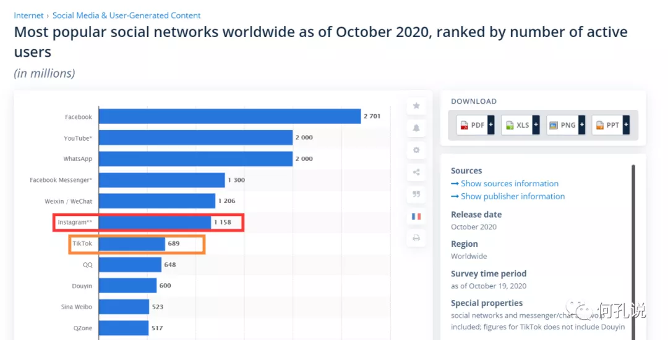This screenshot has height=340, width=668.
Task: Click the '(in millions)' subtitle
Action: tap(45, 73)
